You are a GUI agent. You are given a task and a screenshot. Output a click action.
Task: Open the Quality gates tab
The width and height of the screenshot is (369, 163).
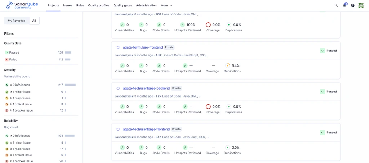[x=123, y=5]
